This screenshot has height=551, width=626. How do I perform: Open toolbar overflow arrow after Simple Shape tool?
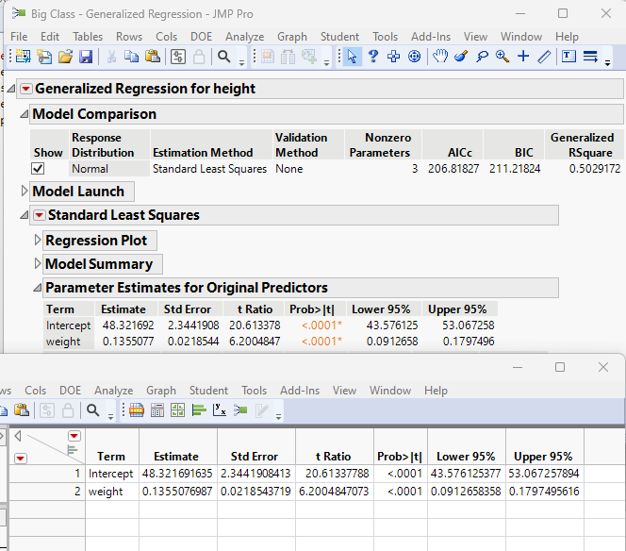point(608,62)
